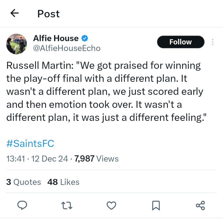Open the #SaintsFC hashtag
This screenshot has height=219, width=223.
pyautogui.click(x=30, y=144)
